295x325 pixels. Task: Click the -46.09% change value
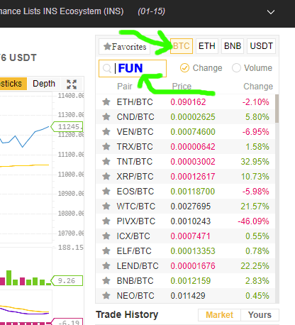[x=253, y=221]
